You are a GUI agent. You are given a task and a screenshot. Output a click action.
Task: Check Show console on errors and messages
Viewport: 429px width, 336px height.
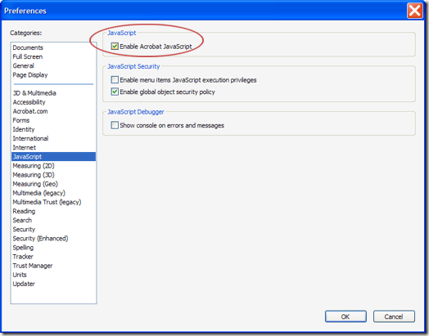coord(115,125)
